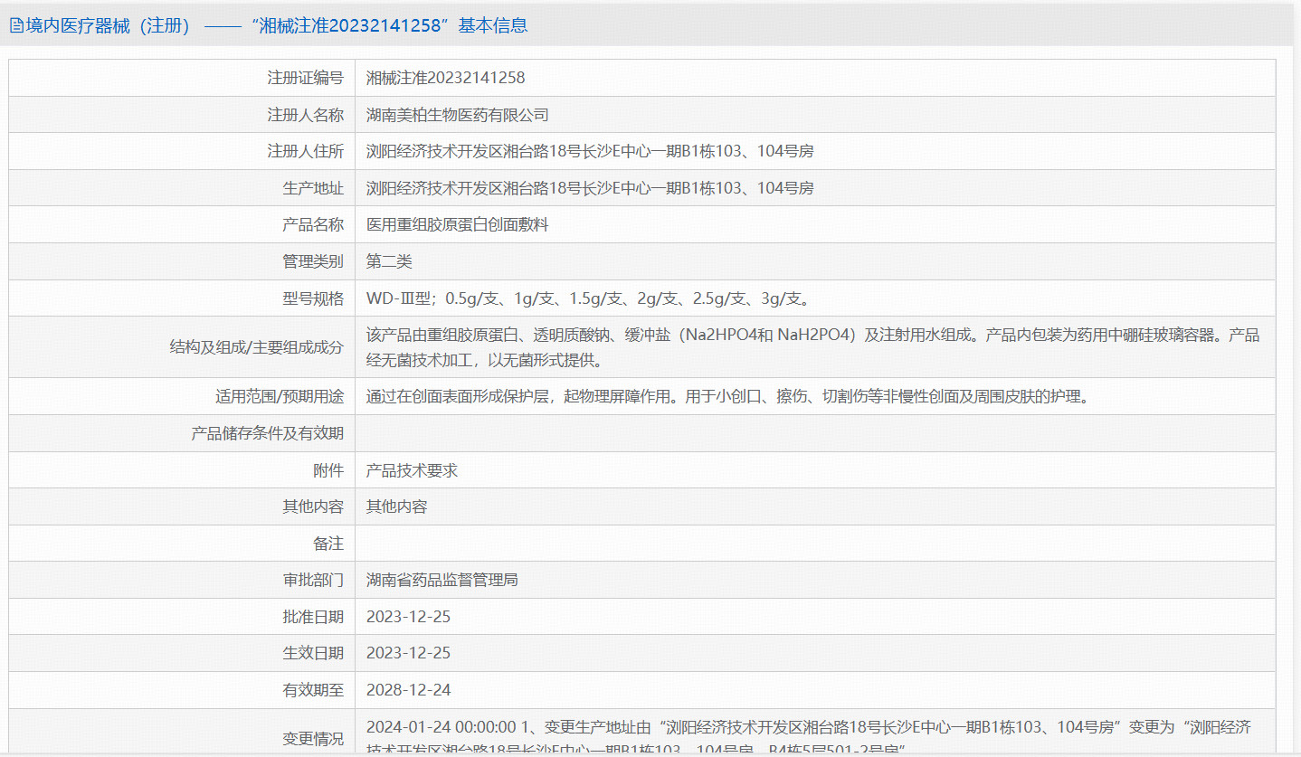The width and height of the screenshot is (1301, 757).
Task: Click the empty 产品储存条件及有效期 cell
Action: (633, 433)
